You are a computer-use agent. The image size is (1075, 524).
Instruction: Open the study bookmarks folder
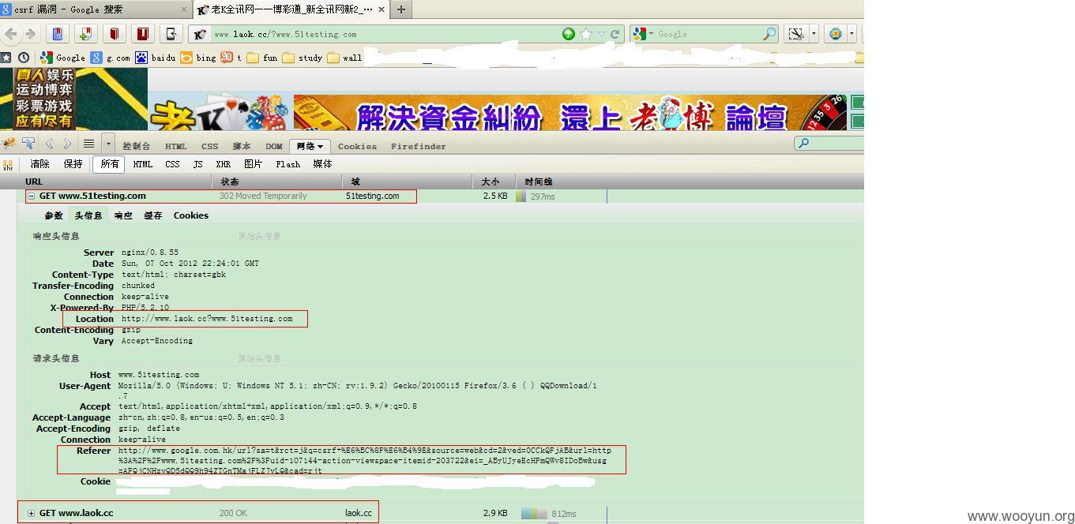click(x=302, y=58)
